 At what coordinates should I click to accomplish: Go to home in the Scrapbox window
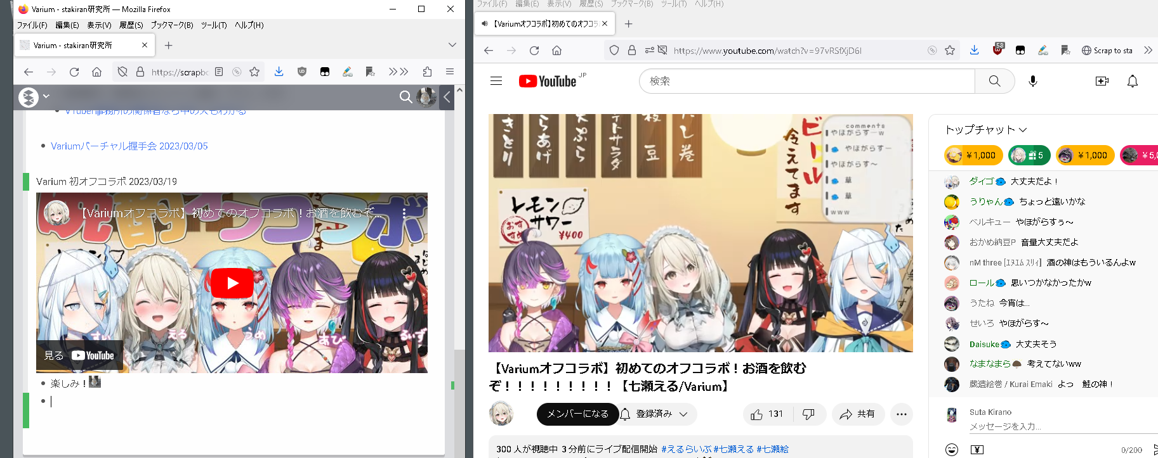coord(96,72)
